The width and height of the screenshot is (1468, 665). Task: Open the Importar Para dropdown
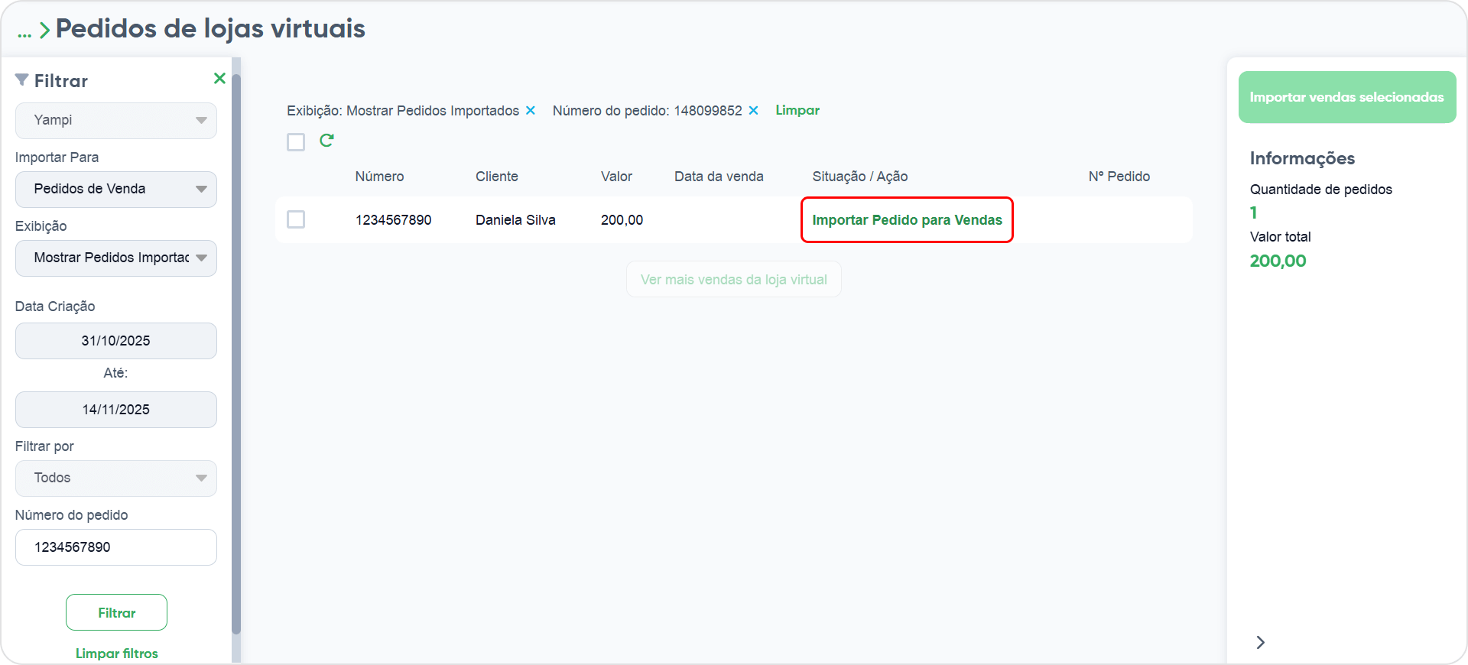[116, 190]
